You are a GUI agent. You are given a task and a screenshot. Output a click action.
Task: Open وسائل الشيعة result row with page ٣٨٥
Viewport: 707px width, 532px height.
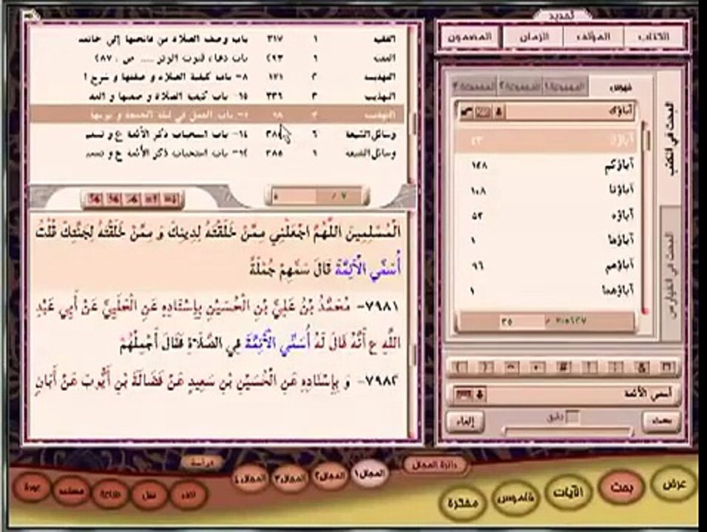click(218, 153)
